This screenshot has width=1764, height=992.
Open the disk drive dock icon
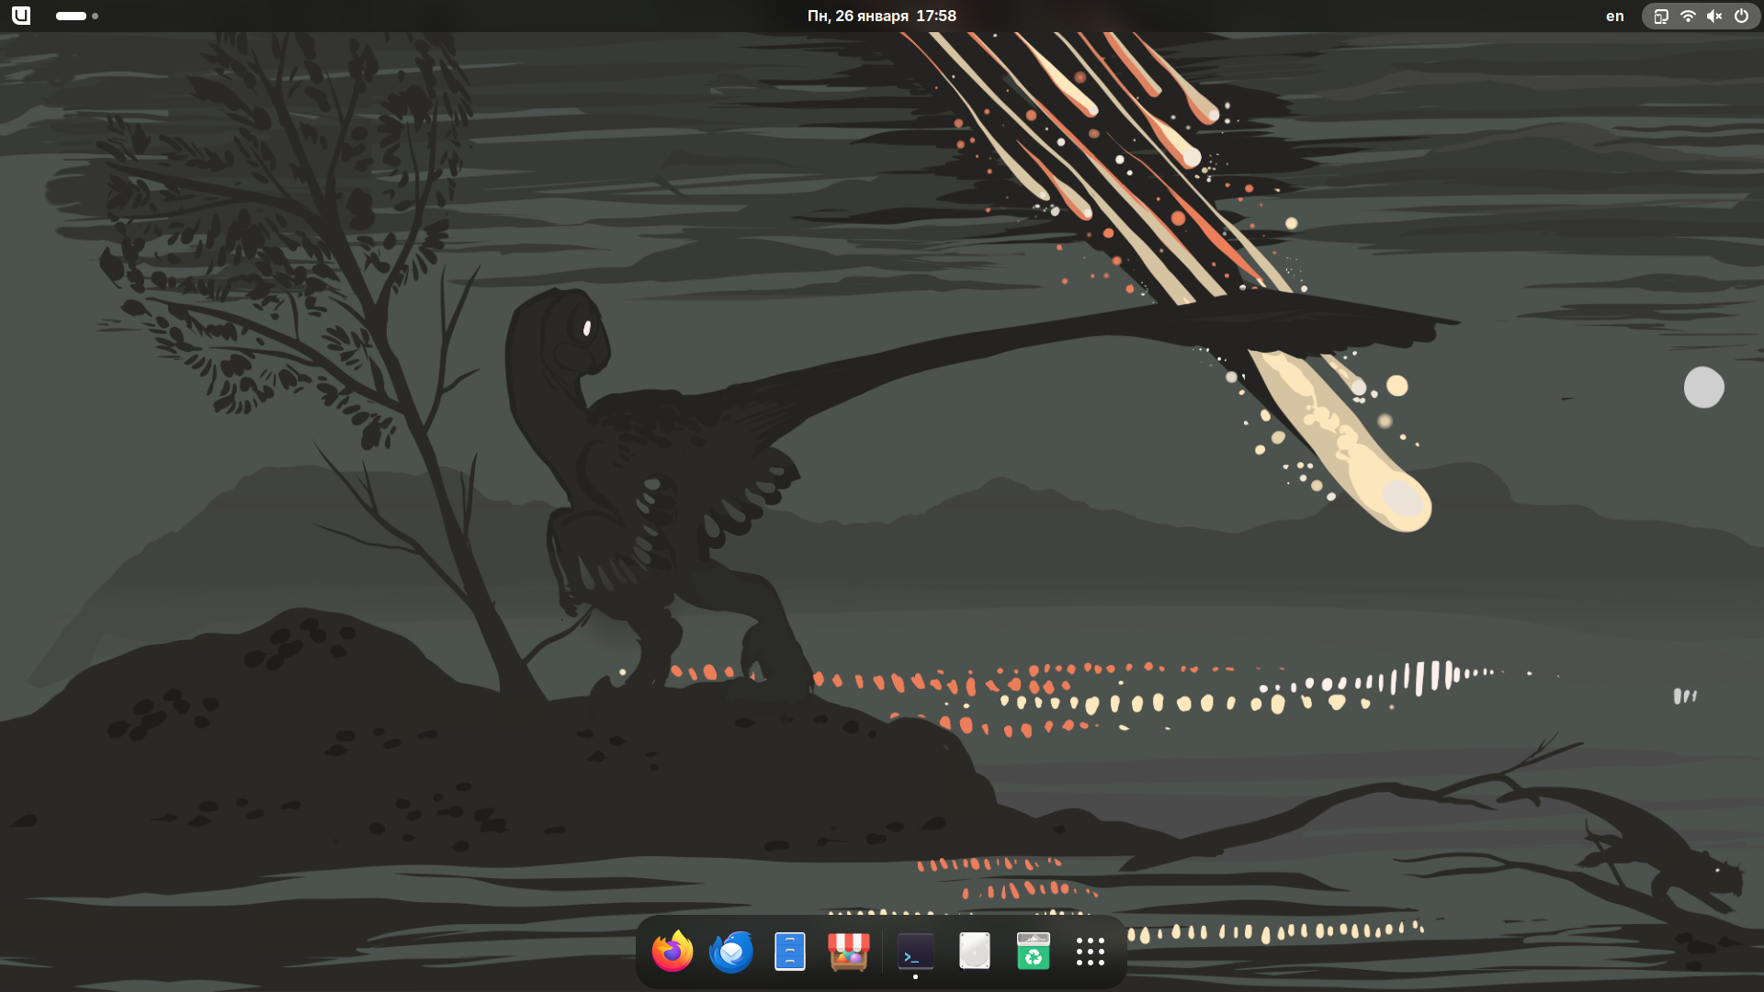(x=974, y=952)
